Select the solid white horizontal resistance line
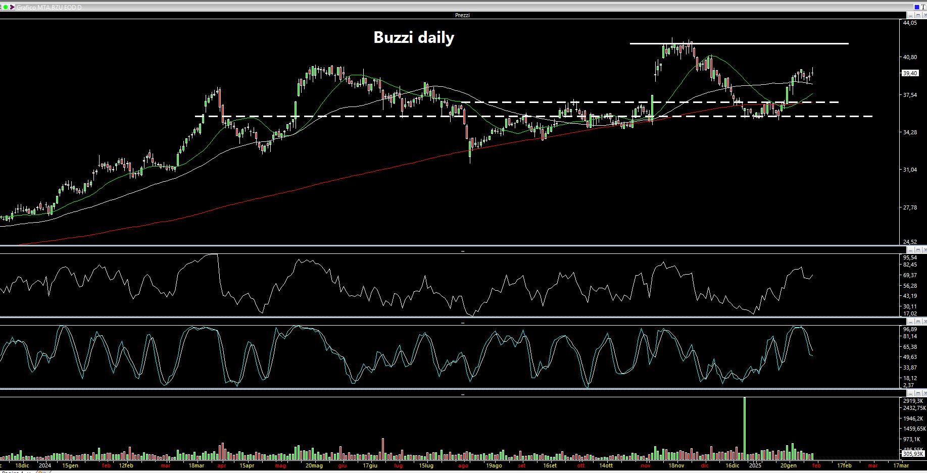 coord(739,43)
